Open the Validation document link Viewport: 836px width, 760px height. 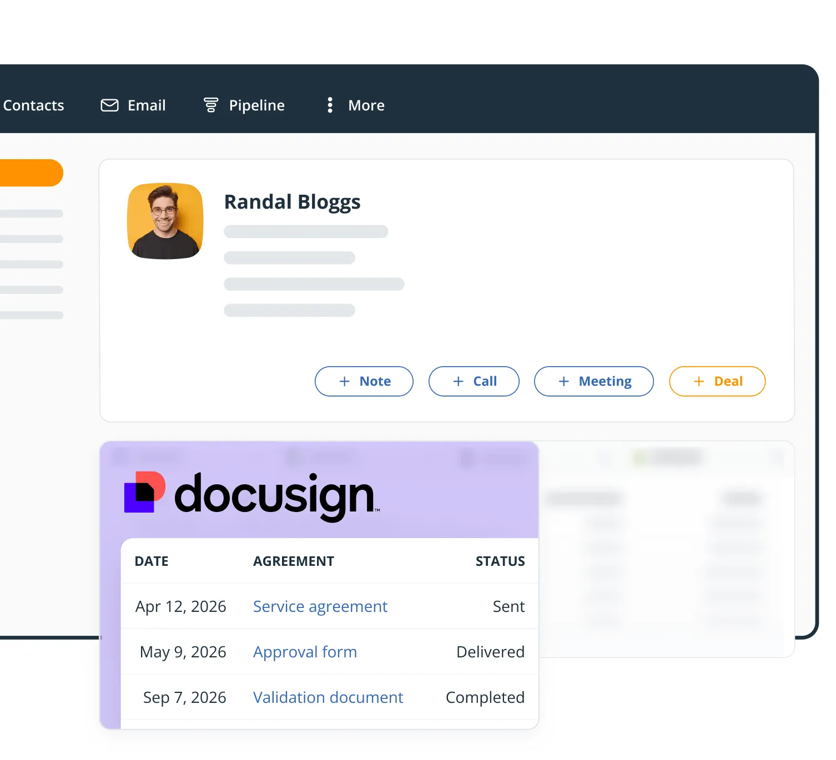click(x=328, y=697)
